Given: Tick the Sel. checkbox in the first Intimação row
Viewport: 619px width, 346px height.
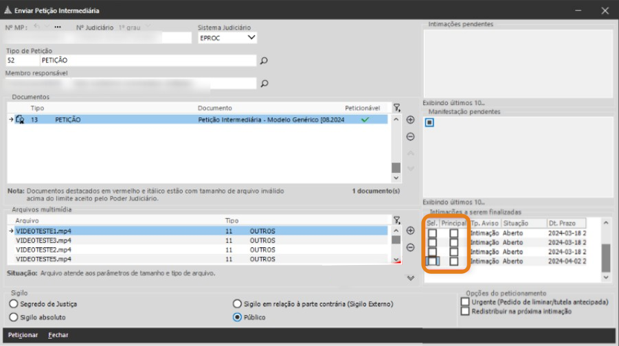Looking at the screenshot, I should (x=432, y=233).
